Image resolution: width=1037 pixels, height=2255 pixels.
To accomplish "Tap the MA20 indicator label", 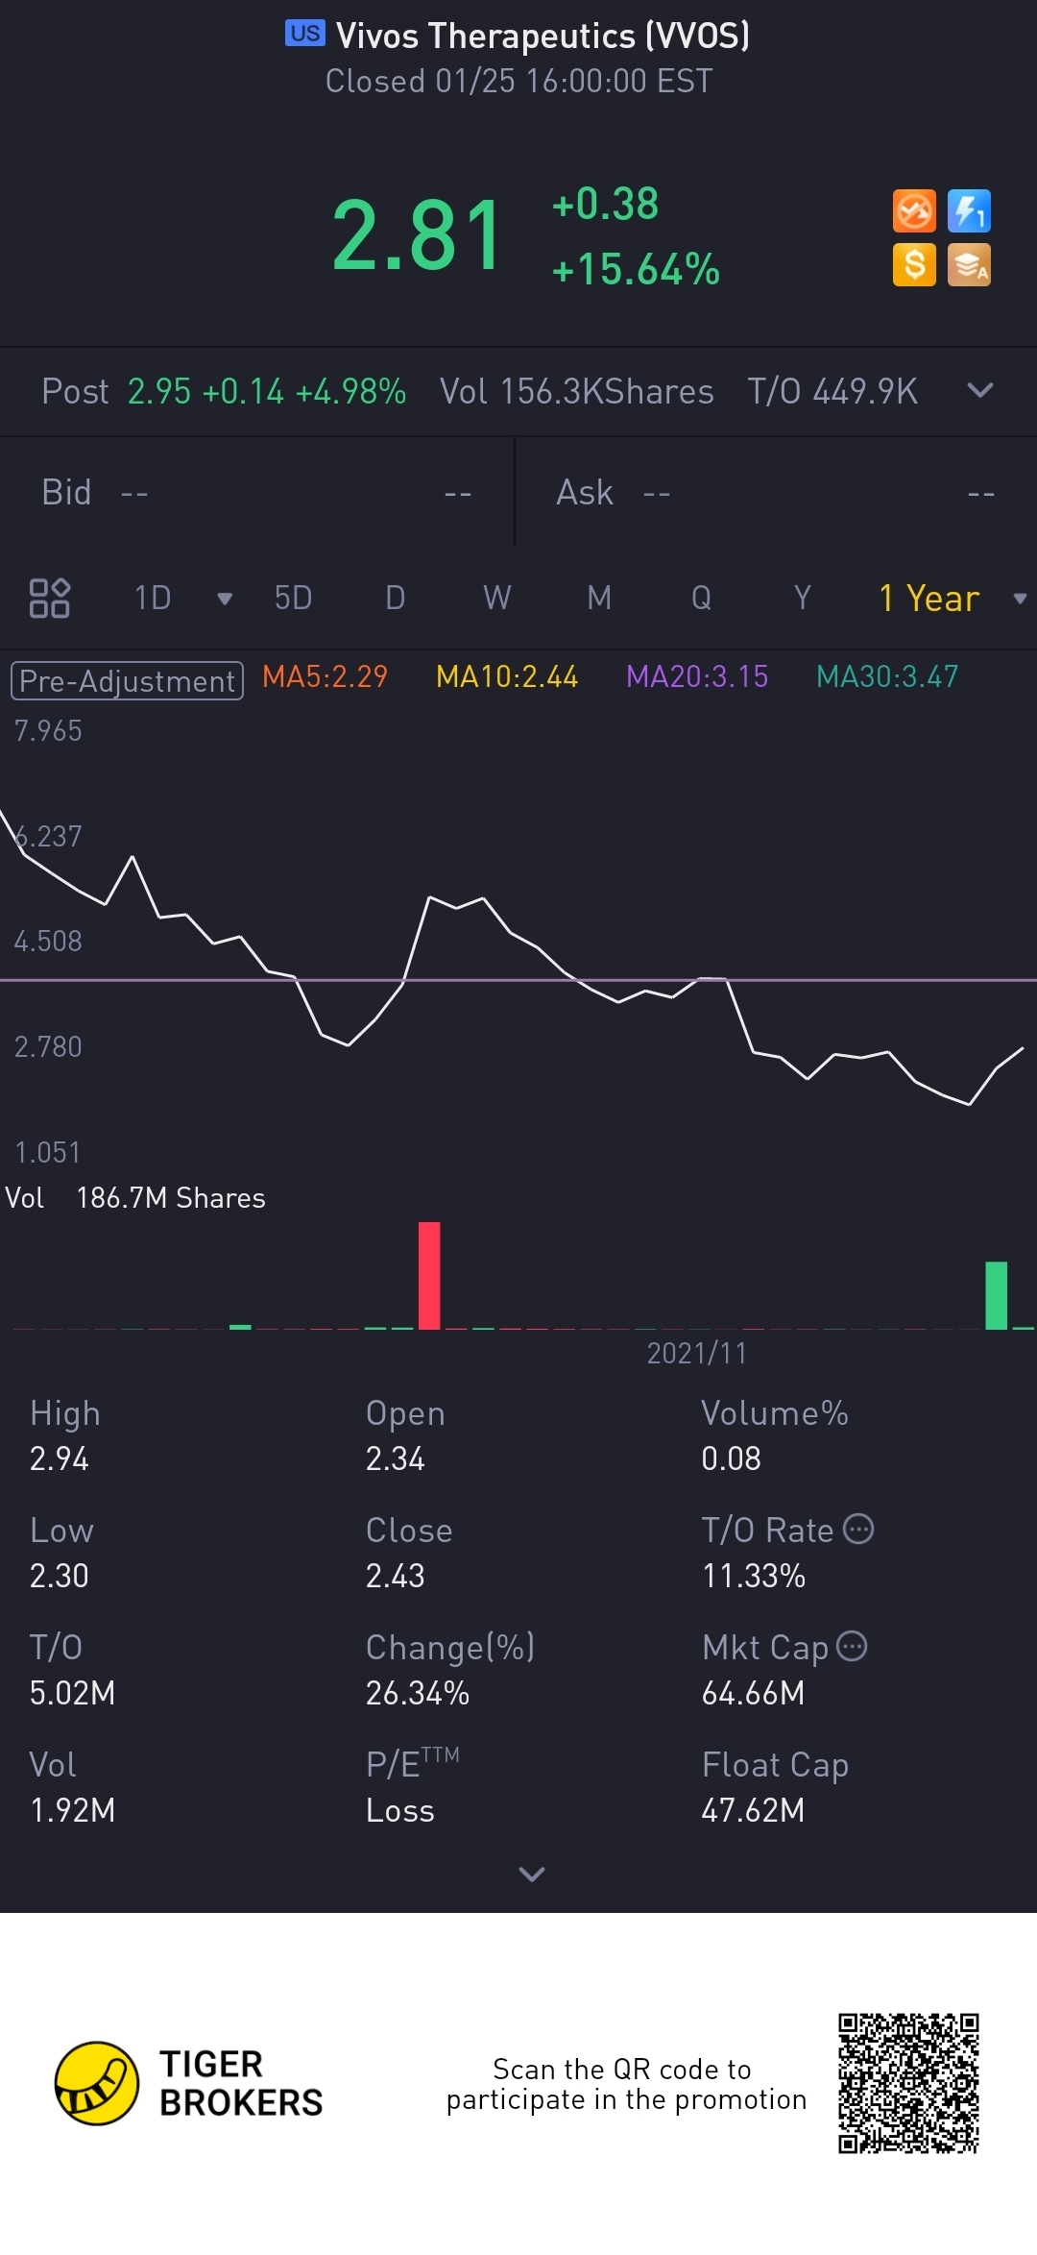I will tap(696, 676).
